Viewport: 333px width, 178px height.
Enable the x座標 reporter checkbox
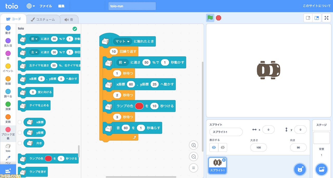coord(20,122)
